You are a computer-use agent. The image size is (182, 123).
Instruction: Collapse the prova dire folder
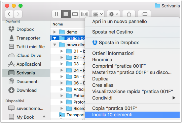[54, 45]
